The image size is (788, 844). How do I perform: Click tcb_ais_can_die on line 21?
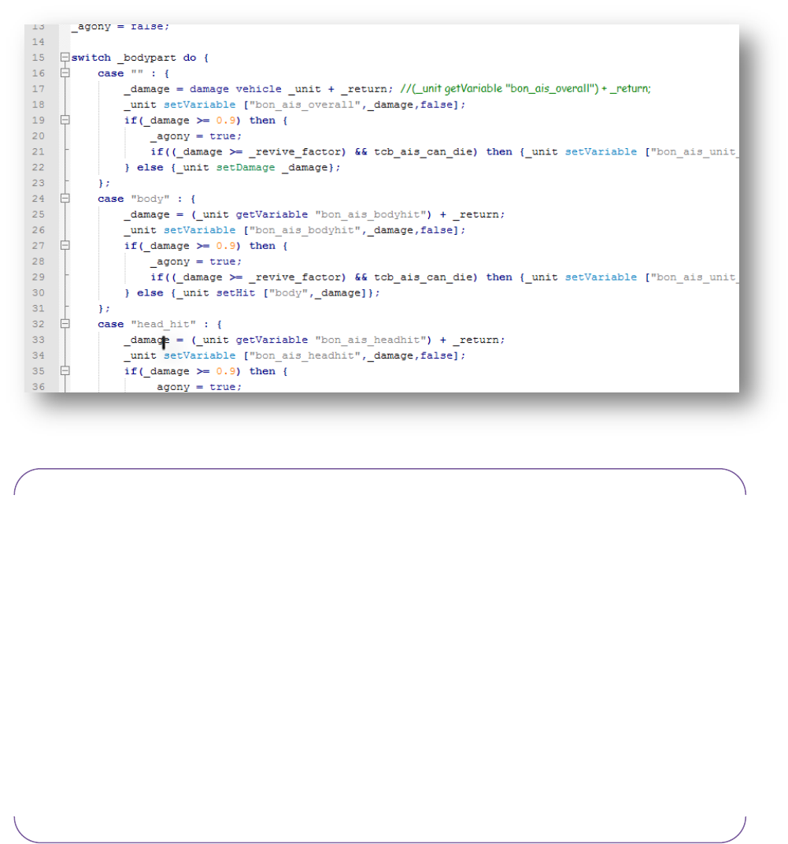click(x=423, y=152)
